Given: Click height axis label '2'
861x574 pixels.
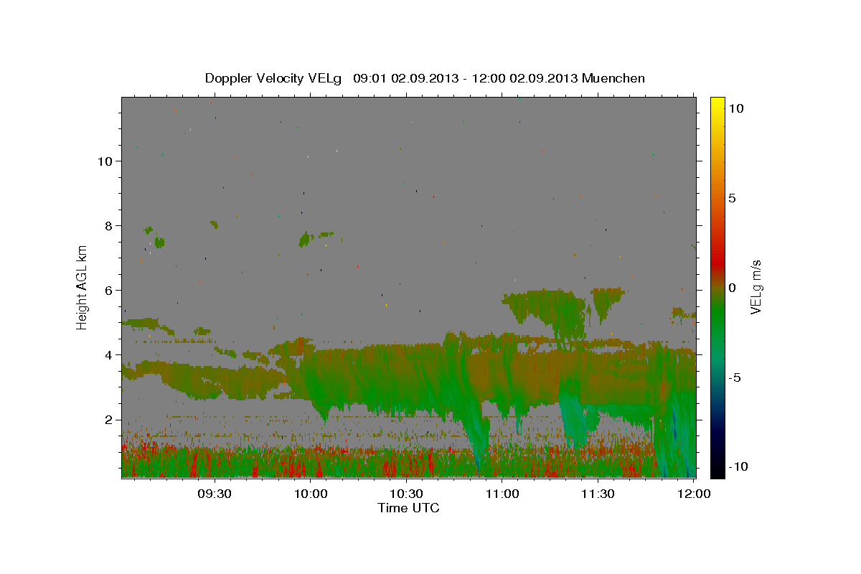Looking at the screenshot, I should [110, 420].
